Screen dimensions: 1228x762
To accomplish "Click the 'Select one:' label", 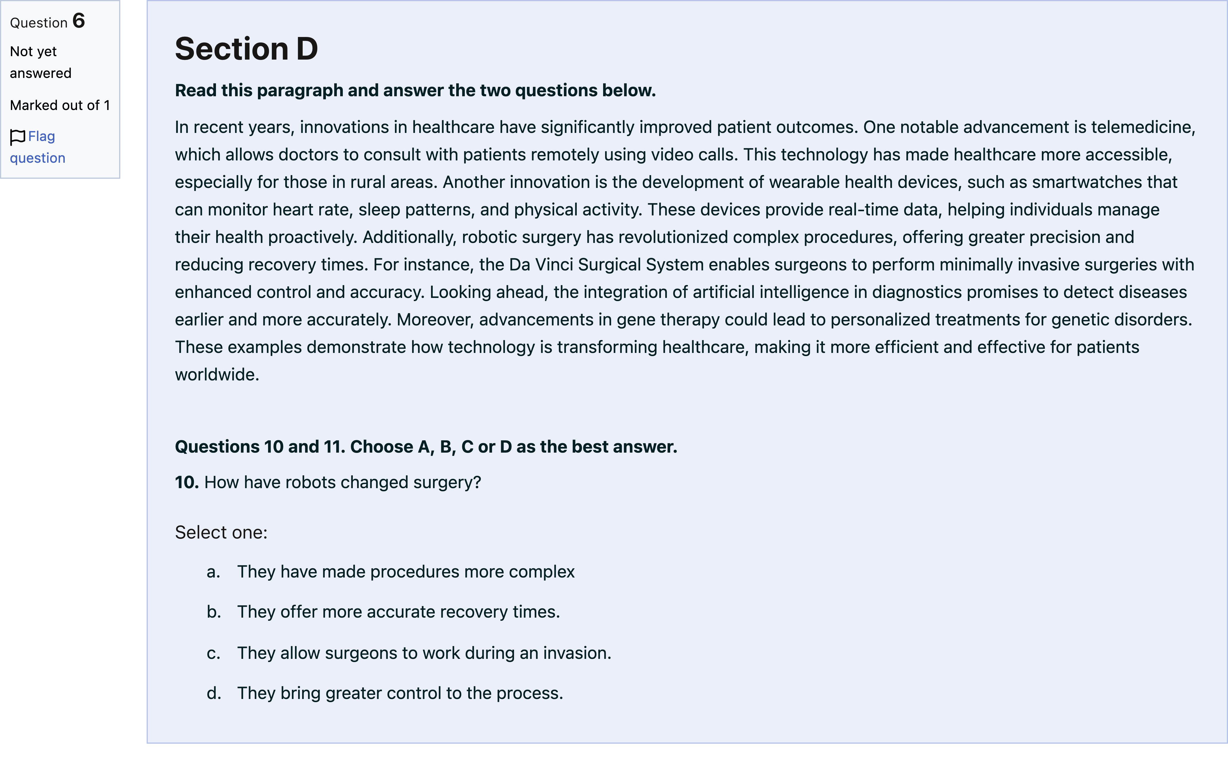I will (221, 533).
